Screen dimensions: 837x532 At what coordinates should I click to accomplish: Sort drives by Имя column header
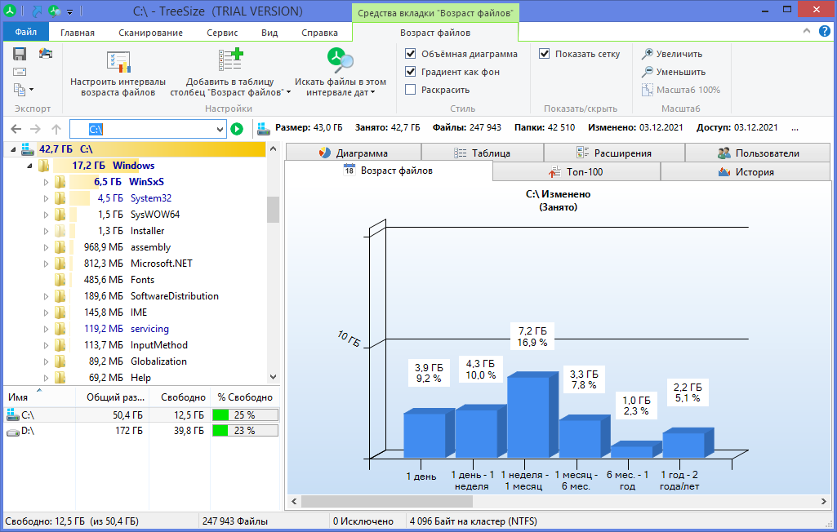pyautogui.click(x=39, y=397)
